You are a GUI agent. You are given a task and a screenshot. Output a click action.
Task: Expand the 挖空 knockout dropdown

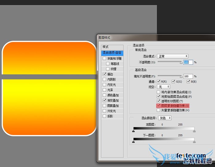click(163, 87)
